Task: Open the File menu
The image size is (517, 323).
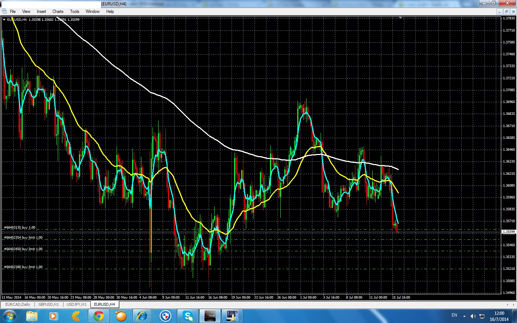Action: 13,11
